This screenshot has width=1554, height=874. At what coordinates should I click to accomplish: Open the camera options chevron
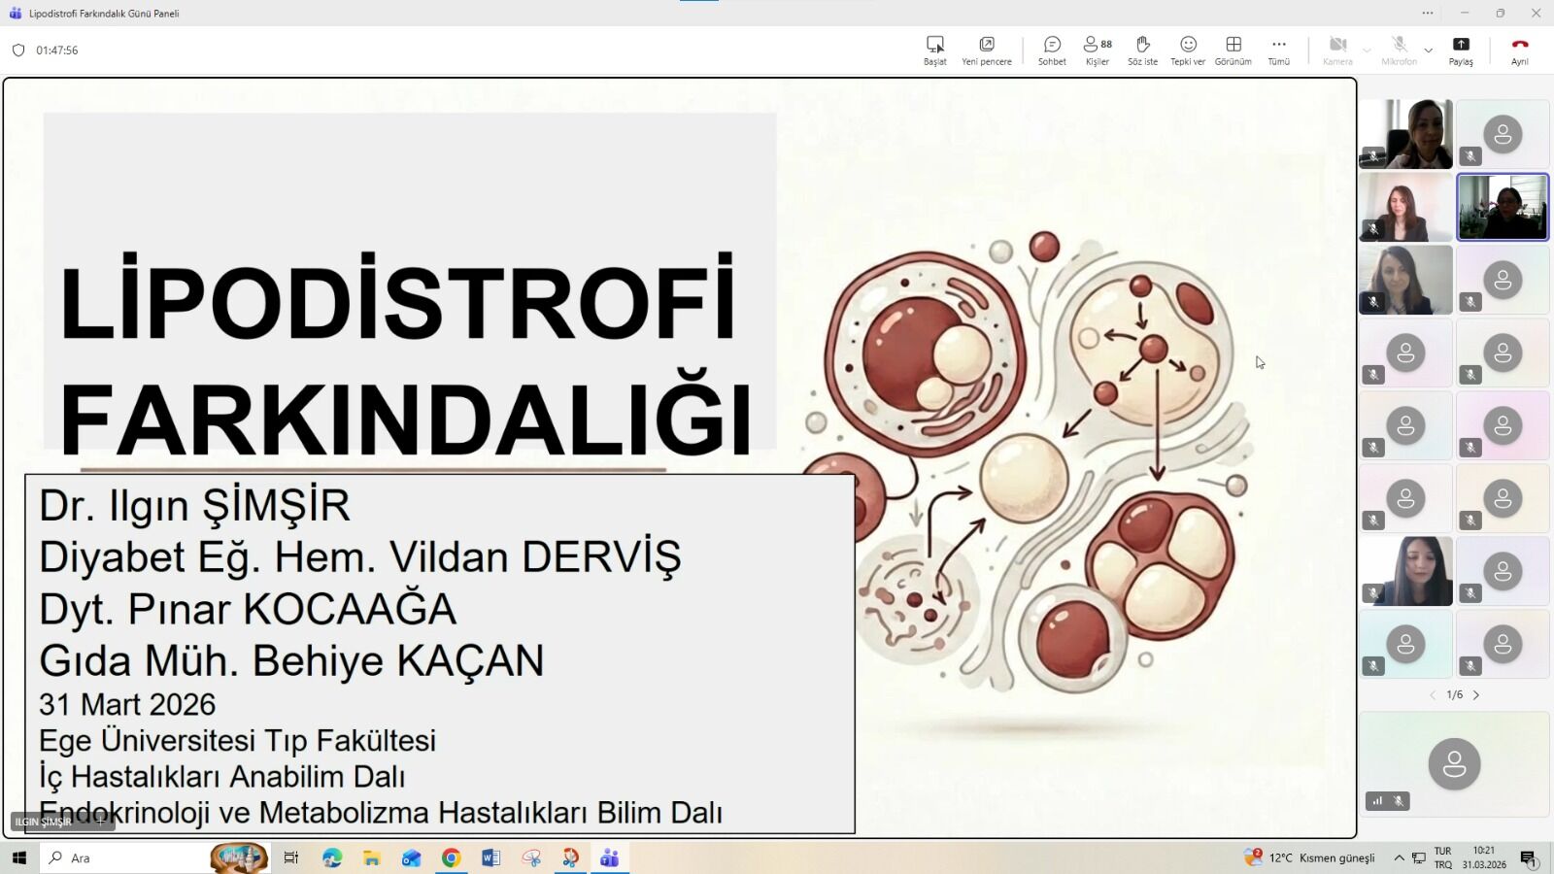coord(1368,50)
